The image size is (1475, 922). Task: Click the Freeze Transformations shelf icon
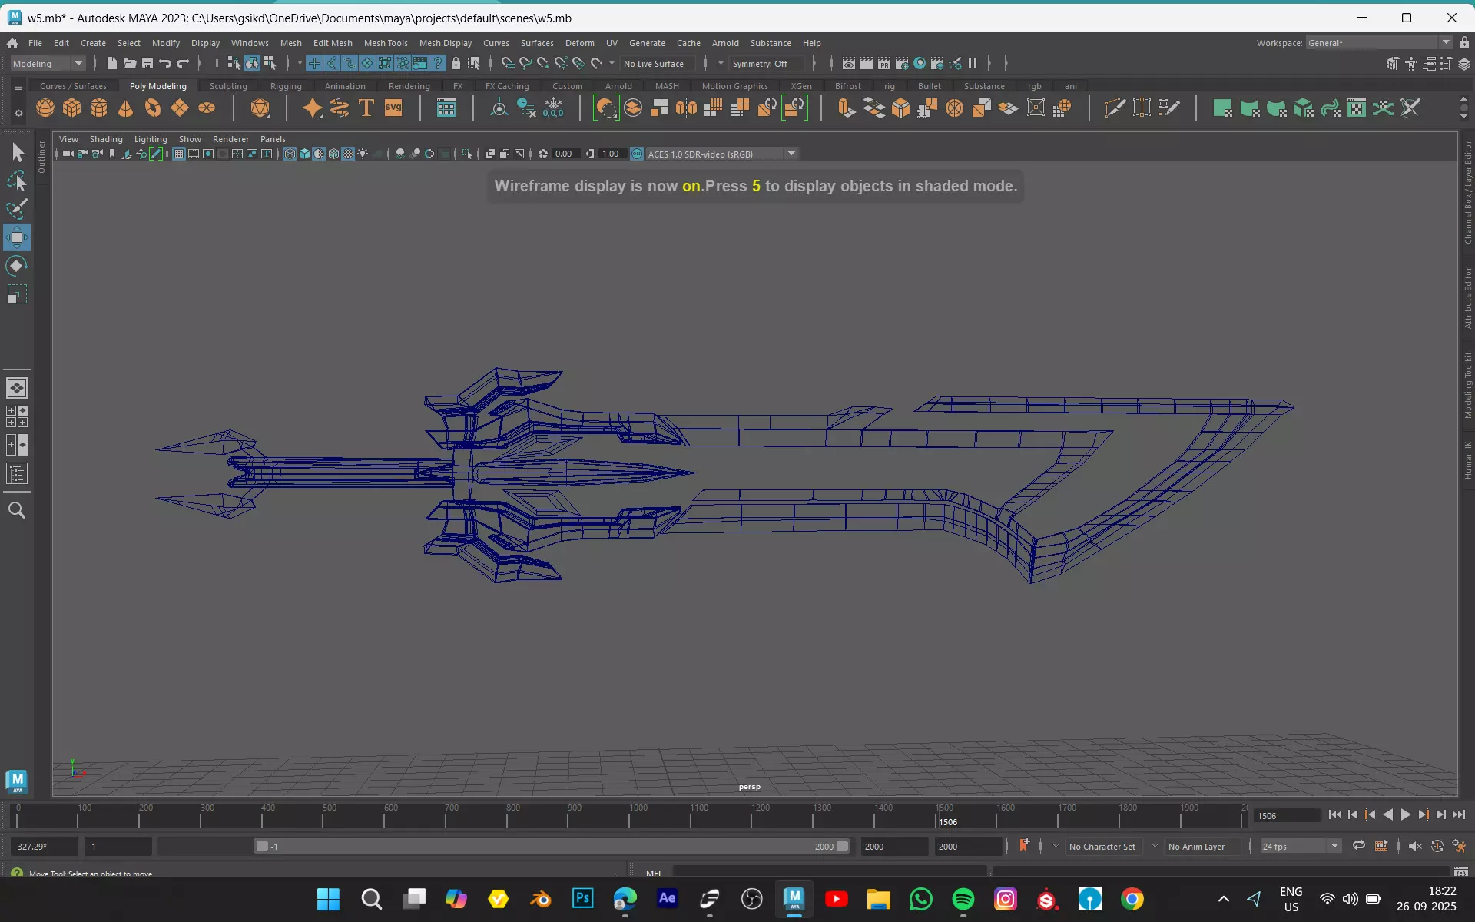(554, 108)
